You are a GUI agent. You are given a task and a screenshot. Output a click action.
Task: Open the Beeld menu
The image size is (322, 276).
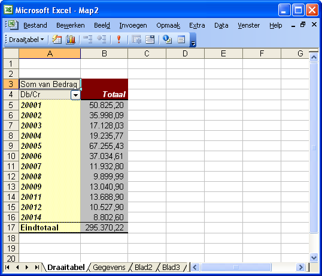click(x=102, y=25)
